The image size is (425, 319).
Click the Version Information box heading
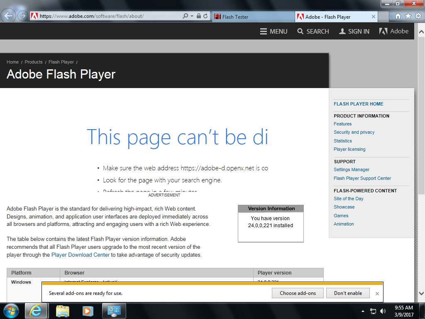click(x=271, y=209)
